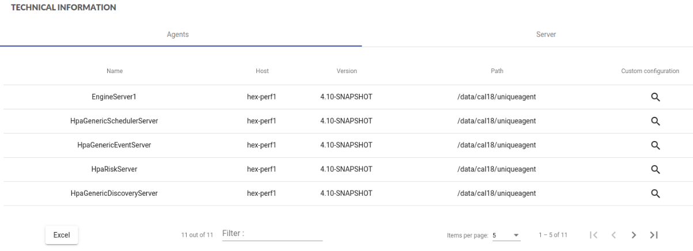
Task: Go to the next page of agents
Action: pos(634,235)
